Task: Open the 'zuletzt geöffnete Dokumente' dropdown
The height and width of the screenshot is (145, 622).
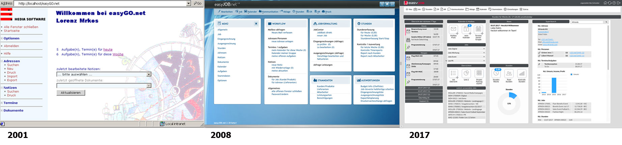Action: tap(104, 86)
